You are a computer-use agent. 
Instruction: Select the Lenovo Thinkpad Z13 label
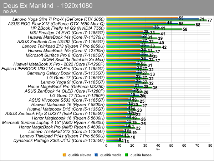[63, 46]
